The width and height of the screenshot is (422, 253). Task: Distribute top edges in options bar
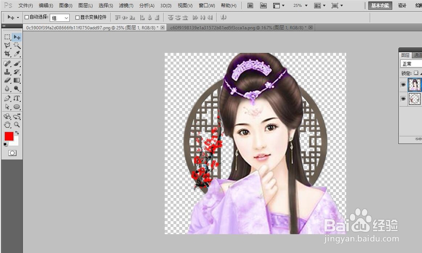[170, 17]
